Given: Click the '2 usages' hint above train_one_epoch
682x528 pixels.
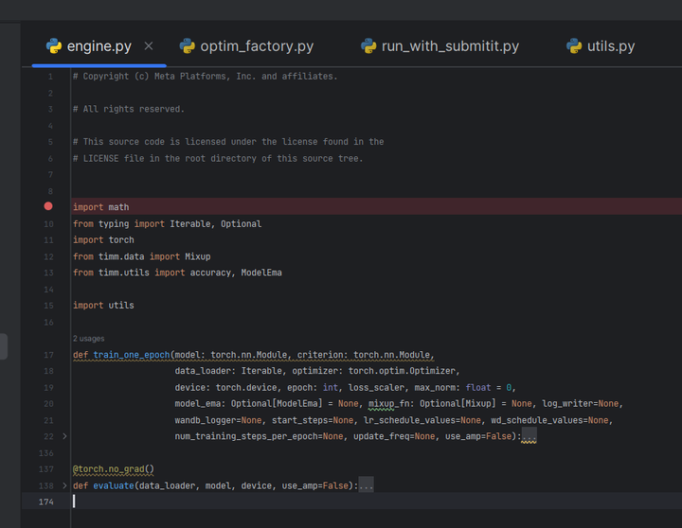Looking at the screenshot, I should pos(89,338).
